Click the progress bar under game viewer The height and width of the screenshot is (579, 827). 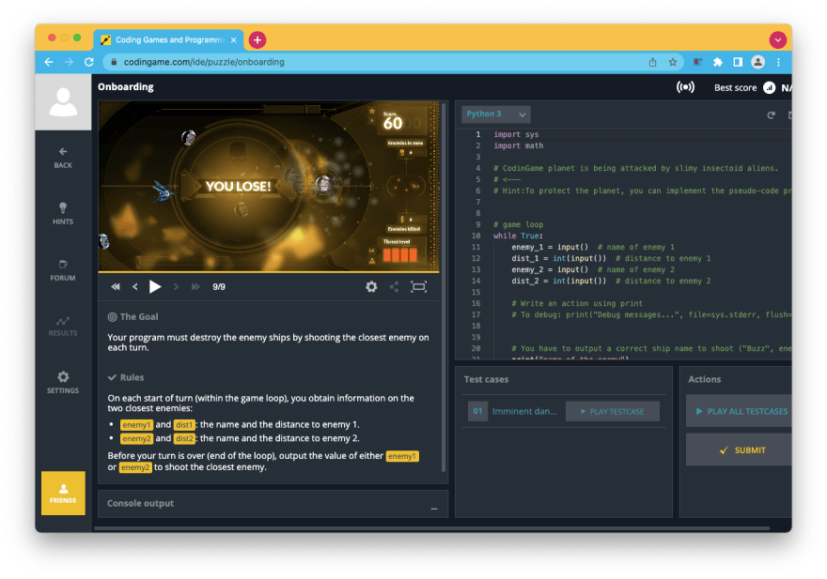pyautogui.click(x=269, y=272)
